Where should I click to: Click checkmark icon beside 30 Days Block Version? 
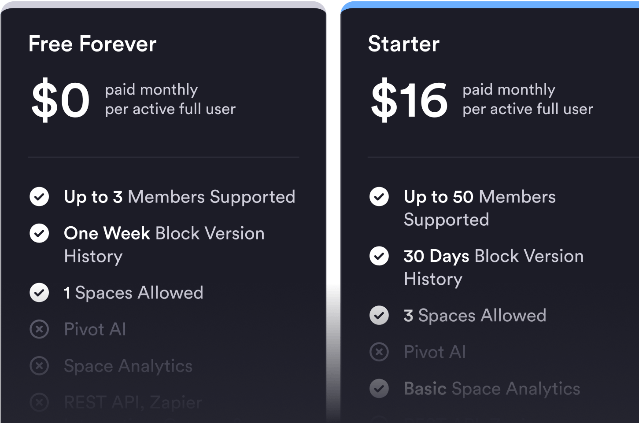(379, 256)
